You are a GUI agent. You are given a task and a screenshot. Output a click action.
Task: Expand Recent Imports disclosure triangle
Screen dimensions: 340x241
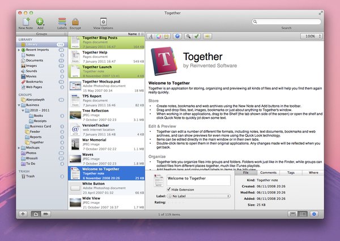click(19, 50)
